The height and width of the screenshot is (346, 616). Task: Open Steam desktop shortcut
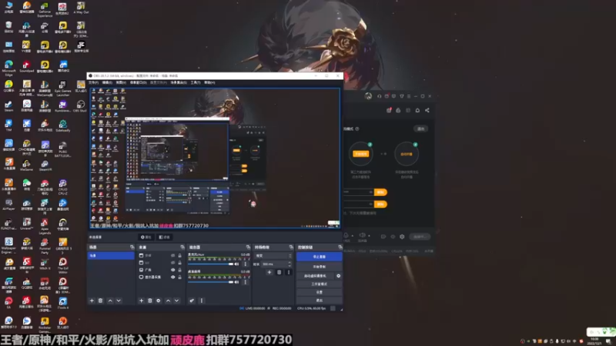[8, 105]
